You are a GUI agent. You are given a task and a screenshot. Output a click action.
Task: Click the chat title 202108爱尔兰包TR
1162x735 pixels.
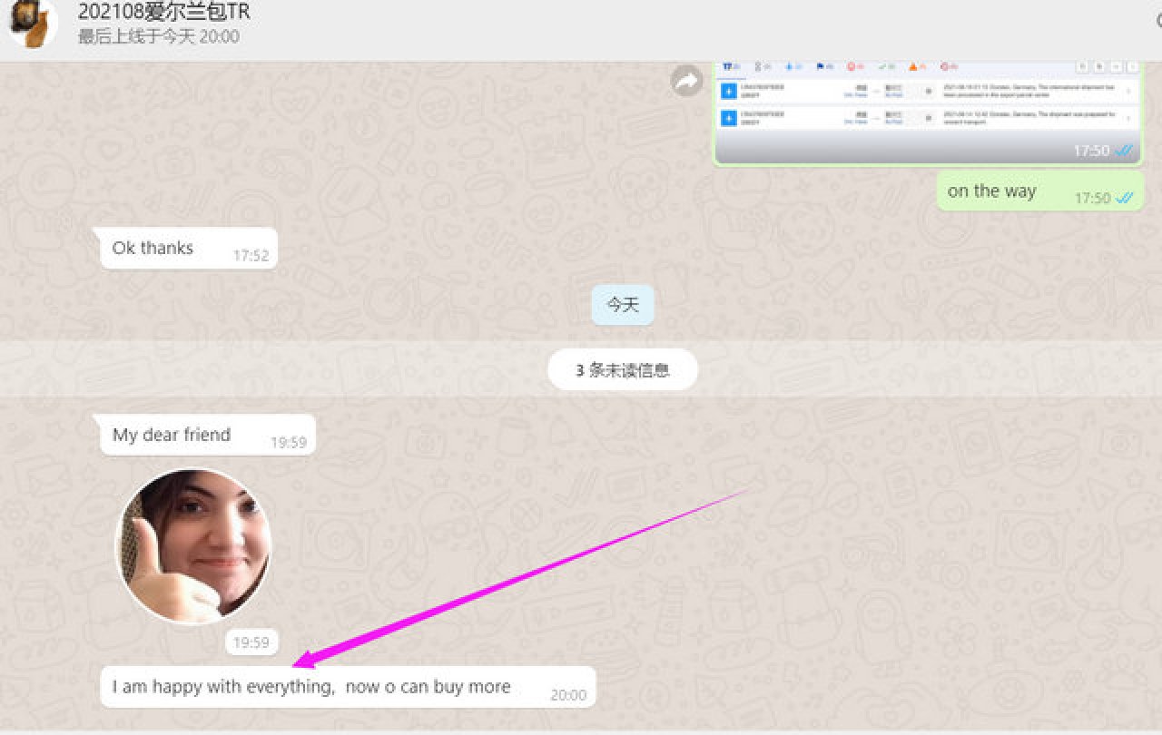(x=163, y=12)
